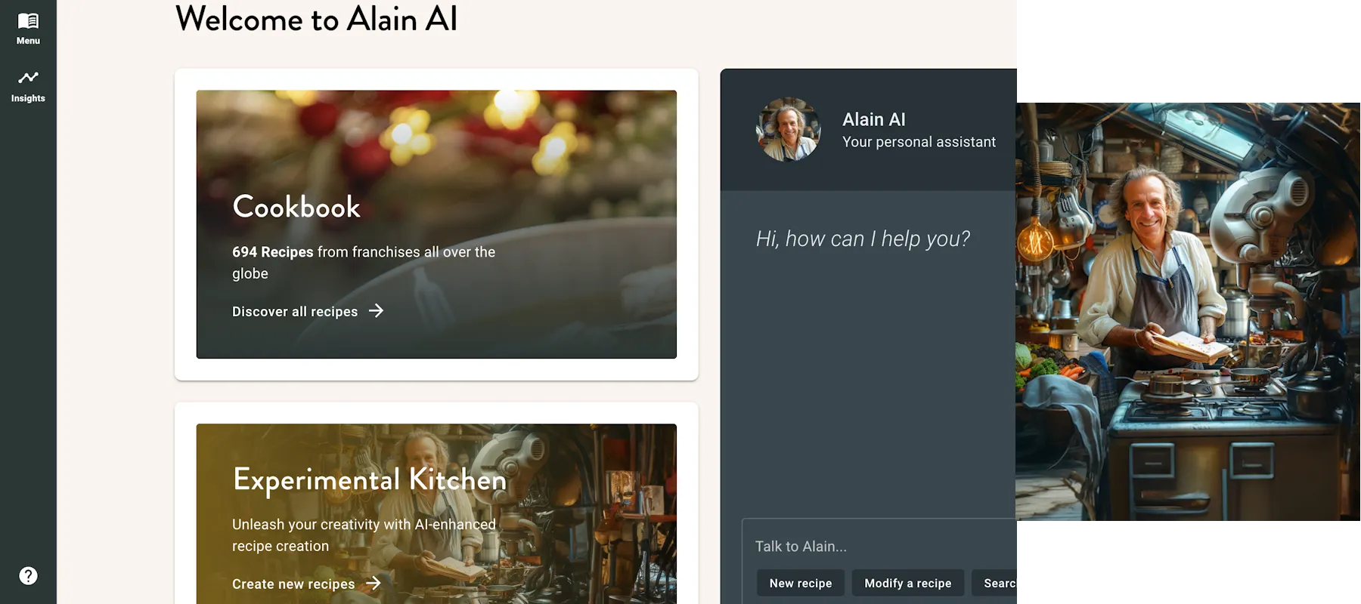Image resolution: width=1361 pixels, height=604 pixels.
Task: Click the Cookbook heading
Action: click(x=296, y=206)
